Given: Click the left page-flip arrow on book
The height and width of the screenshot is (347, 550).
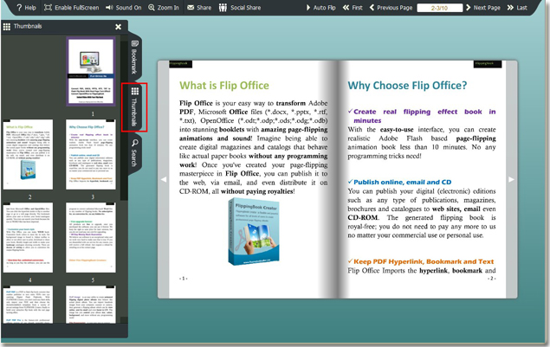Looking at the screenshot, I should pos(164,179).
